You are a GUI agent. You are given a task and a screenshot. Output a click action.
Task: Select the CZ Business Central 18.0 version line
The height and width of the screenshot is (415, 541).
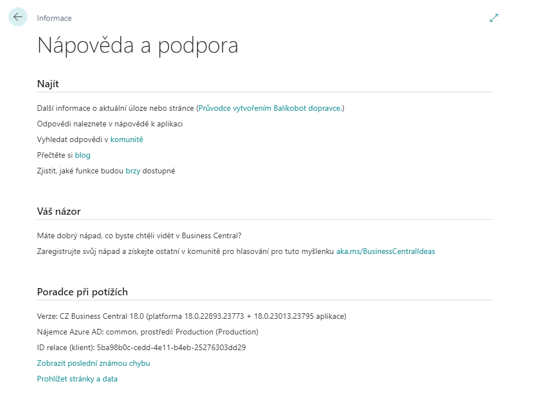[x=190, y=315]
